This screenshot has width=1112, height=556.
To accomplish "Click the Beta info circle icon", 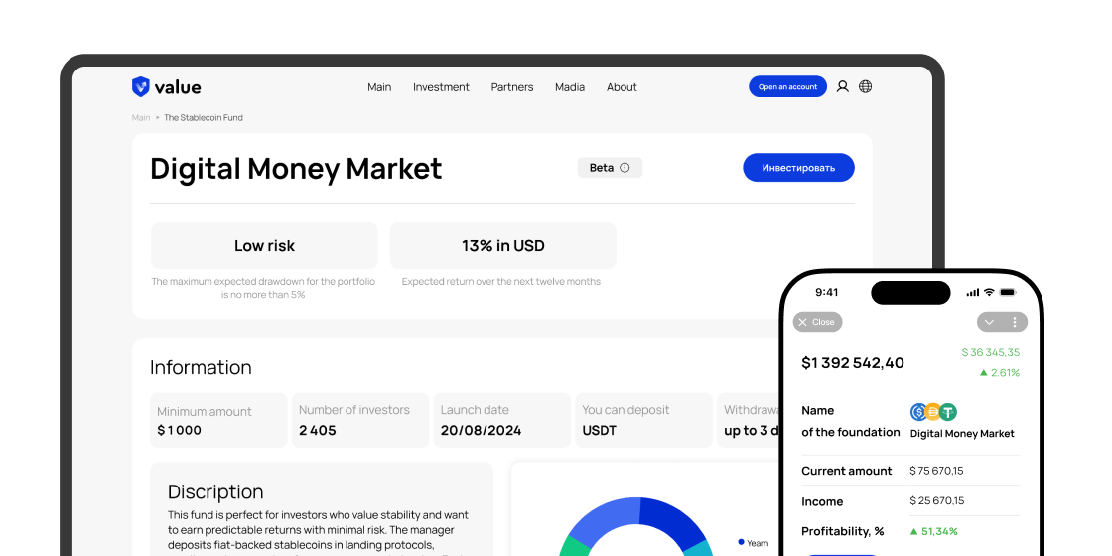I will [x=625, y=168].
